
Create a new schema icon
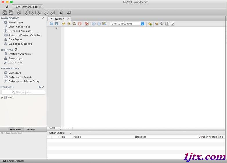coord(27,13)
